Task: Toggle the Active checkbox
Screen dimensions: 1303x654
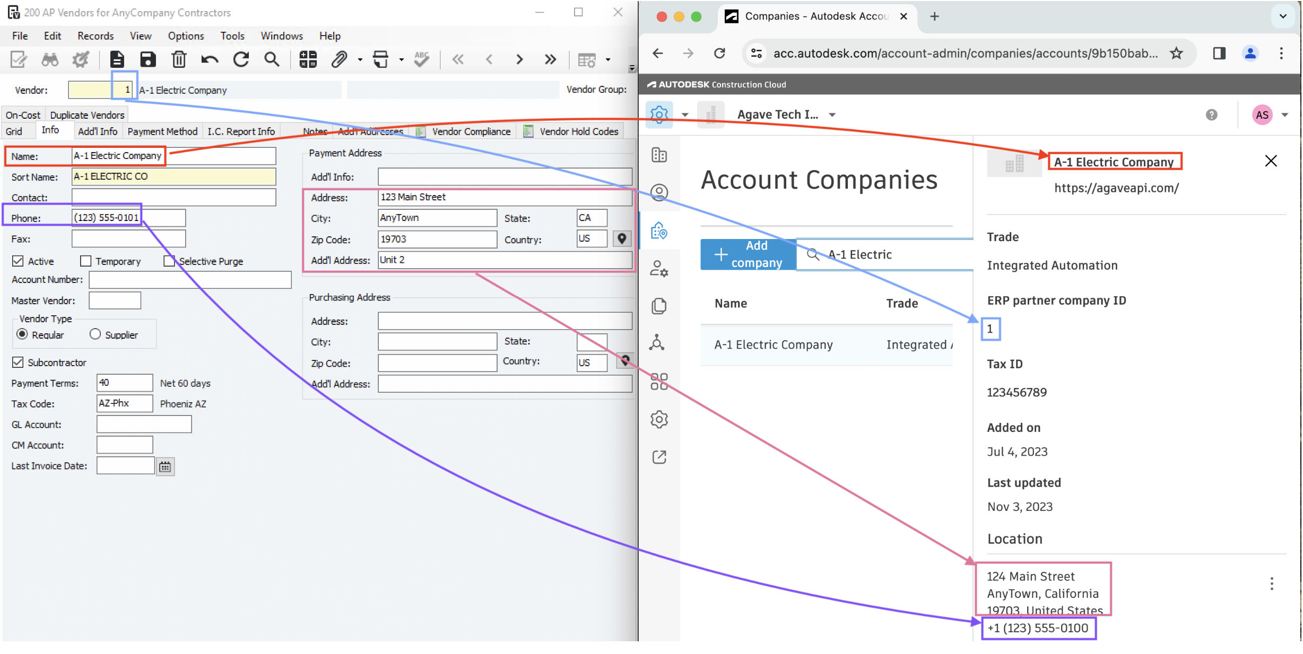Action: (18, 261)
